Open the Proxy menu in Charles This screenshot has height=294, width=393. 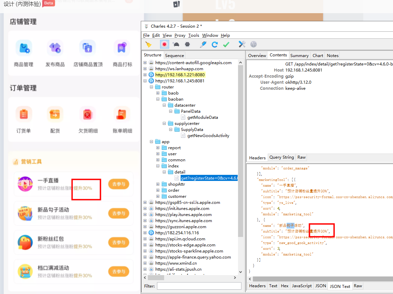click(x=180, y=35)
